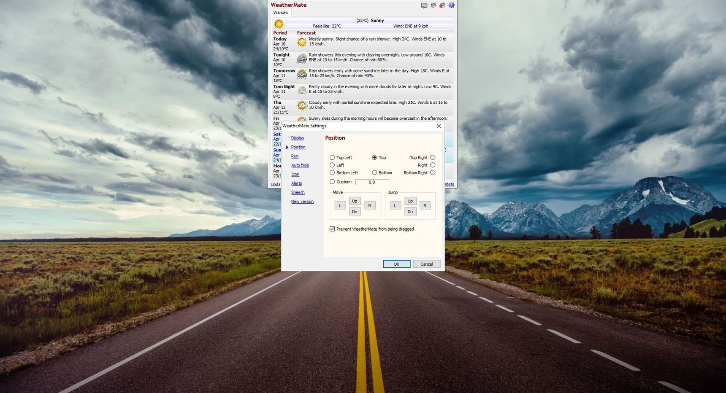Click the Forecast column header

click(x=306, y=33)
